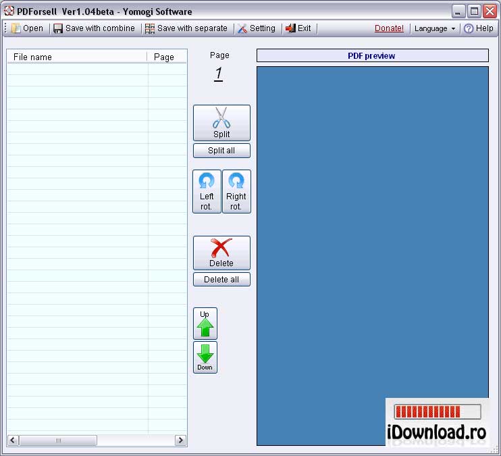Choose Save with separate in the toolbar

(x=186, y=28)
